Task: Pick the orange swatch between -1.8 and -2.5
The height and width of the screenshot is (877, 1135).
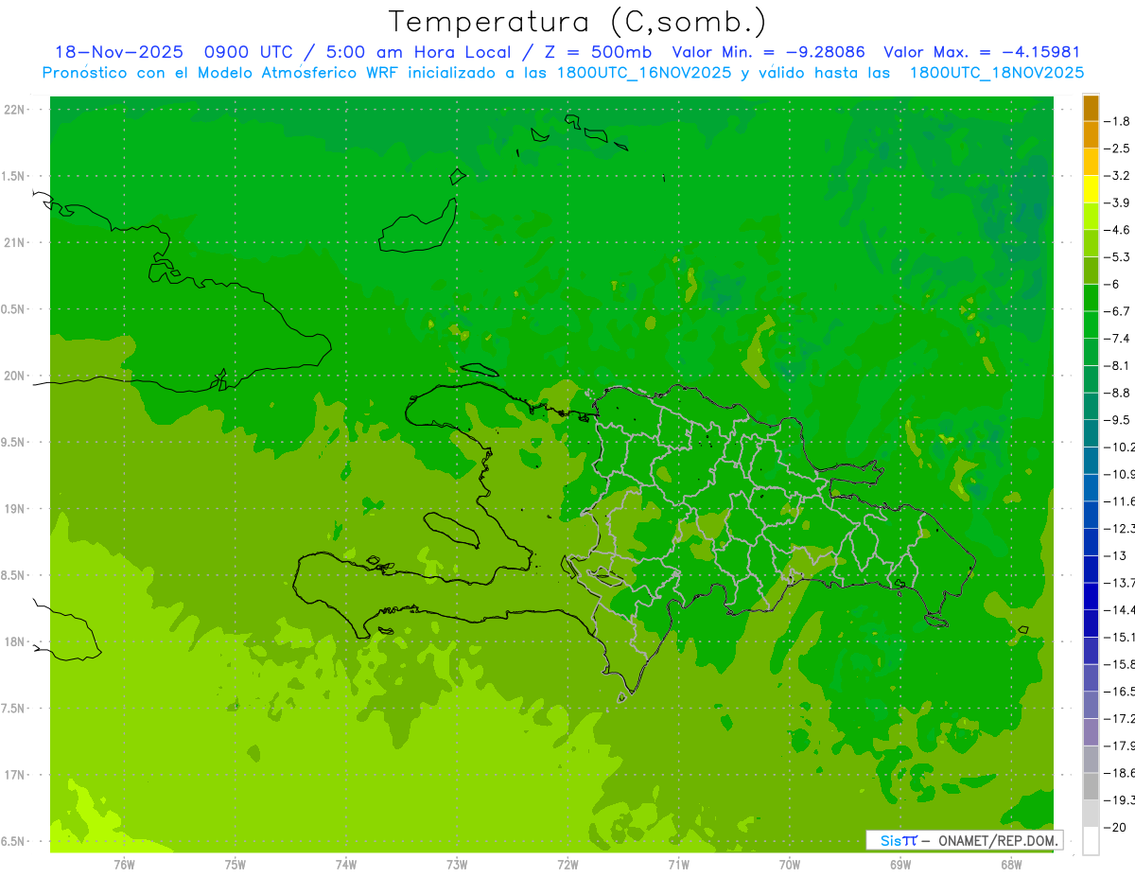Action: click(x=1091, y=134)
